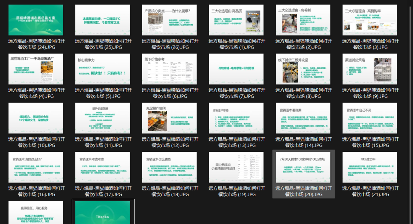
Task: Click file name ending '餐饮市场 (5).JPG'
Action: 103,93
